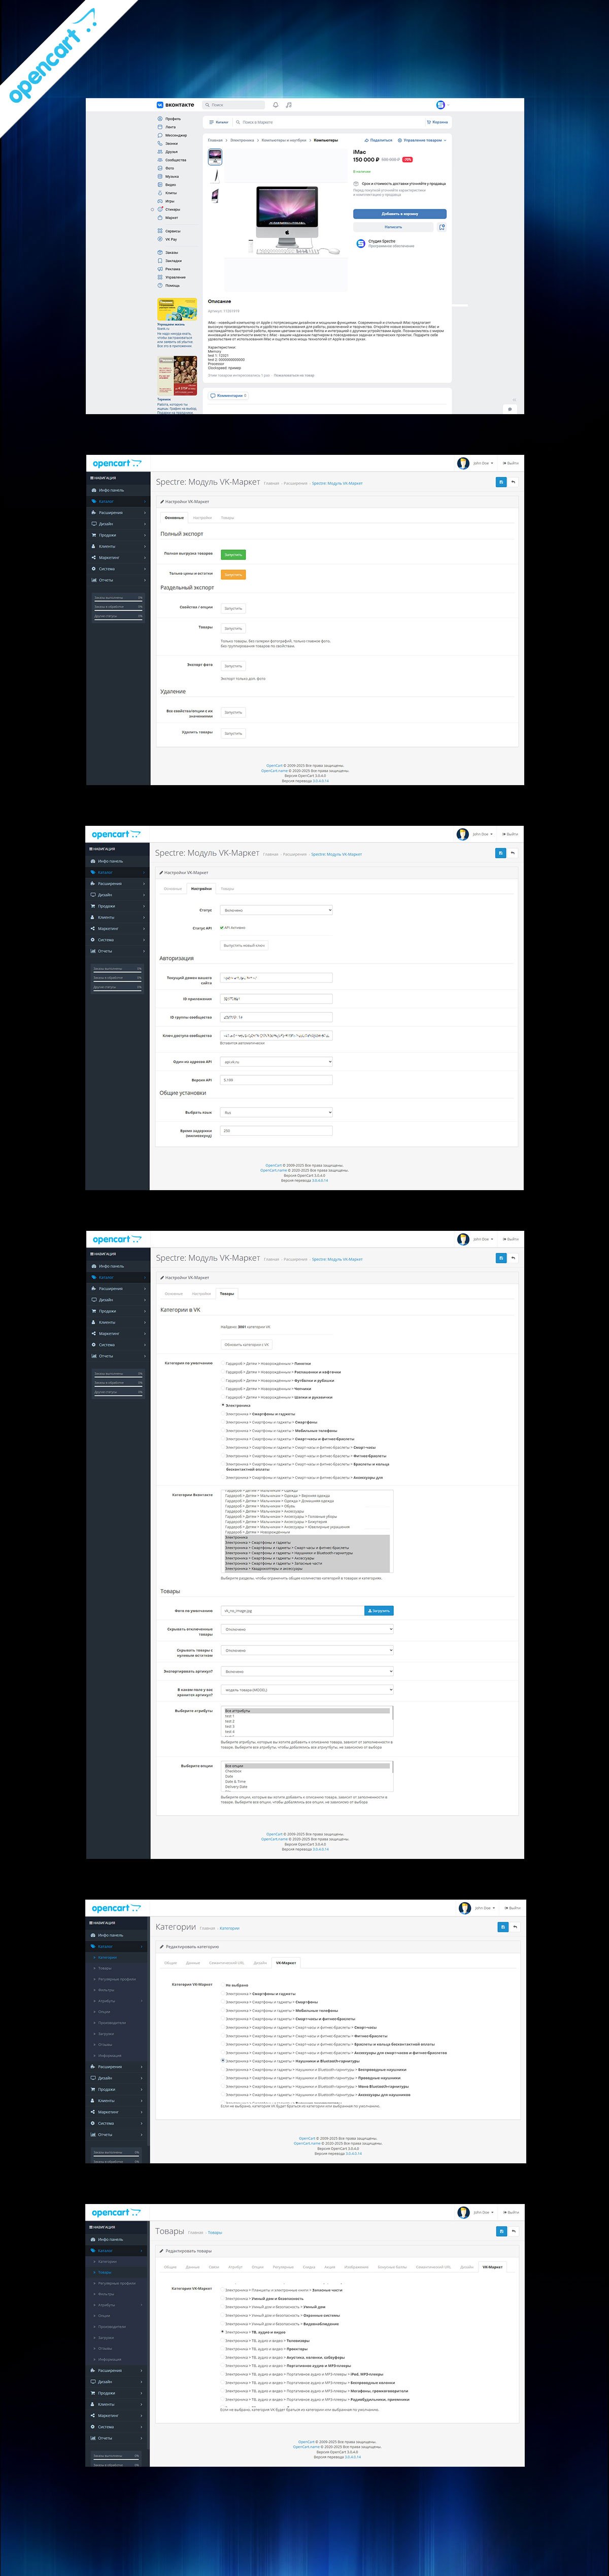
Task: Click Обновить категории с VK button
Action: [247, 1345]
